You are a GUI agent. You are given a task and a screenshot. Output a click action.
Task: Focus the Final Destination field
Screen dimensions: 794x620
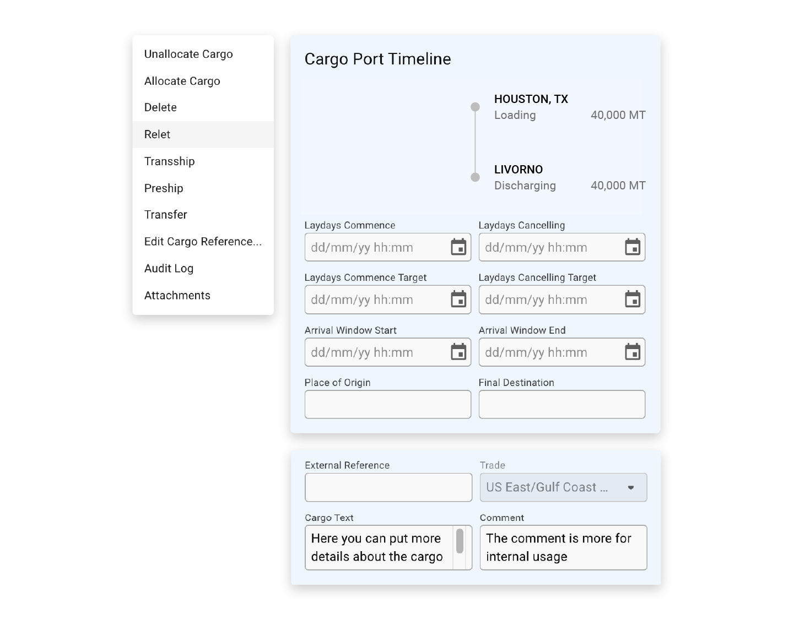(562, 404)
